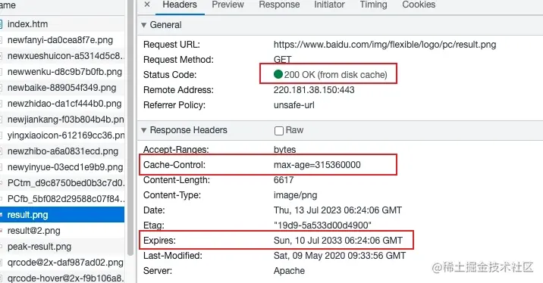Close the request details panel
The image size is (543, 283).
pos(147,5)
